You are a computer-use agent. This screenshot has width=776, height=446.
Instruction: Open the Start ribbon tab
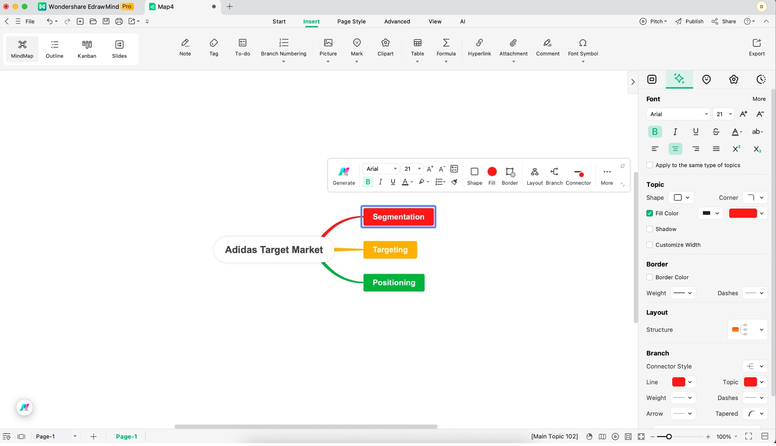tap(279, 21)
